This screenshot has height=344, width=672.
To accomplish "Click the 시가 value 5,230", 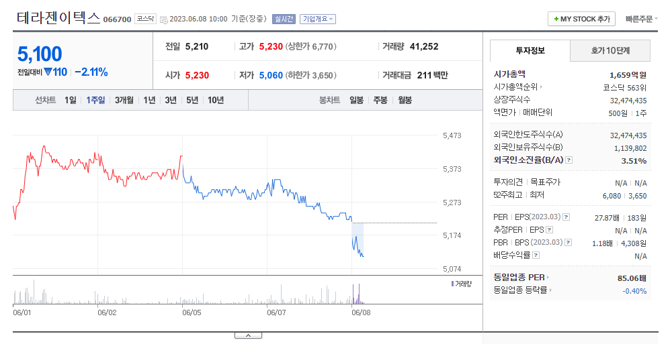I will [x=197, y=75].
